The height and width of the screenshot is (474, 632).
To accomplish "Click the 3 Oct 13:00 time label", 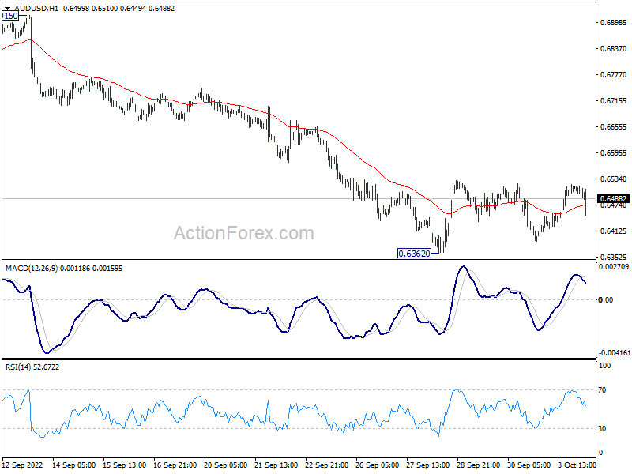I will pyautogui.click(x=577, y=465).
